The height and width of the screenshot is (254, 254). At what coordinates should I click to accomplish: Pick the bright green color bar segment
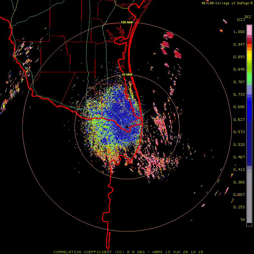[249, 77]
